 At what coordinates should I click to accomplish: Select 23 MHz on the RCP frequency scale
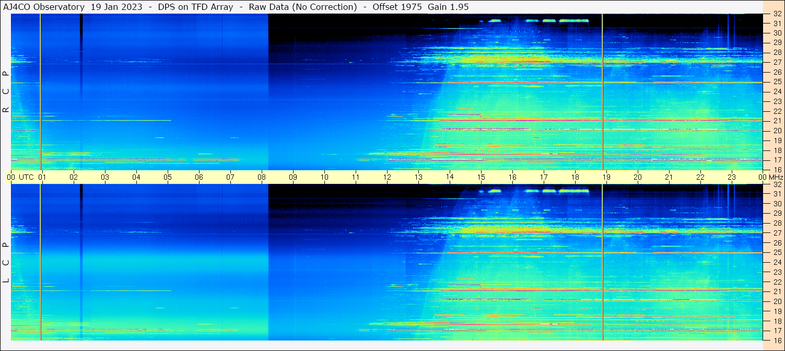[777, 101]
